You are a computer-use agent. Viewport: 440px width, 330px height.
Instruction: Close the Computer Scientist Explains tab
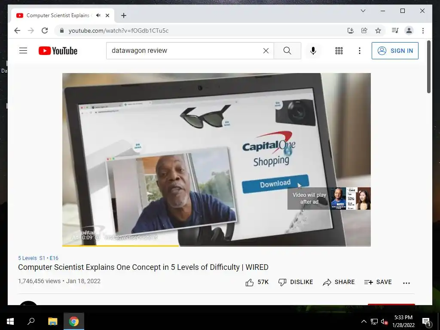(x=107, y=15)
